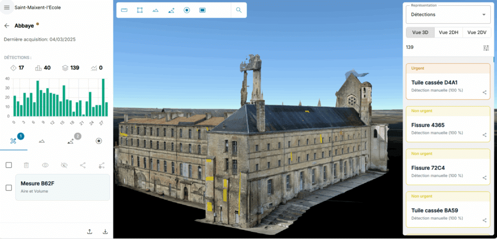
Task: Click the Abbaye site name
Action: (24, 26)
